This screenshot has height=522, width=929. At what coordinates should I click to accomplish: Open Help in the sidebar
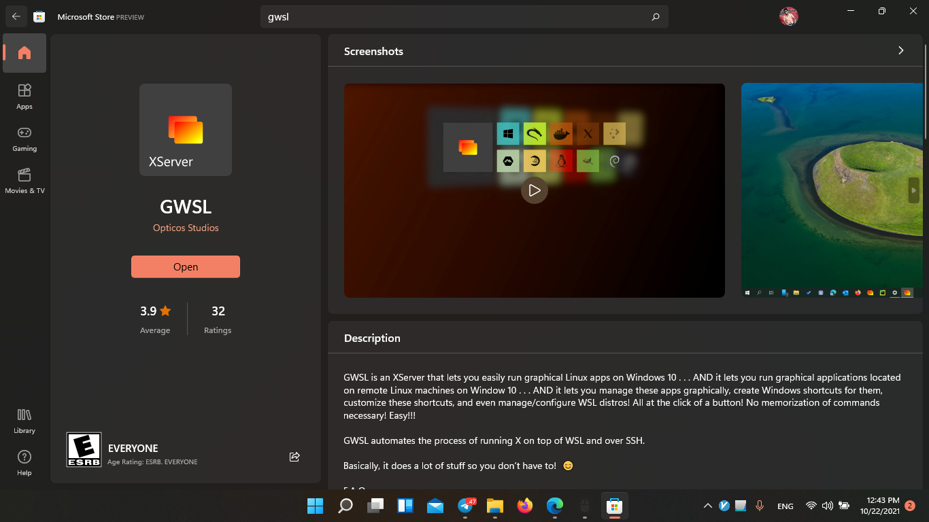[24, 463]
